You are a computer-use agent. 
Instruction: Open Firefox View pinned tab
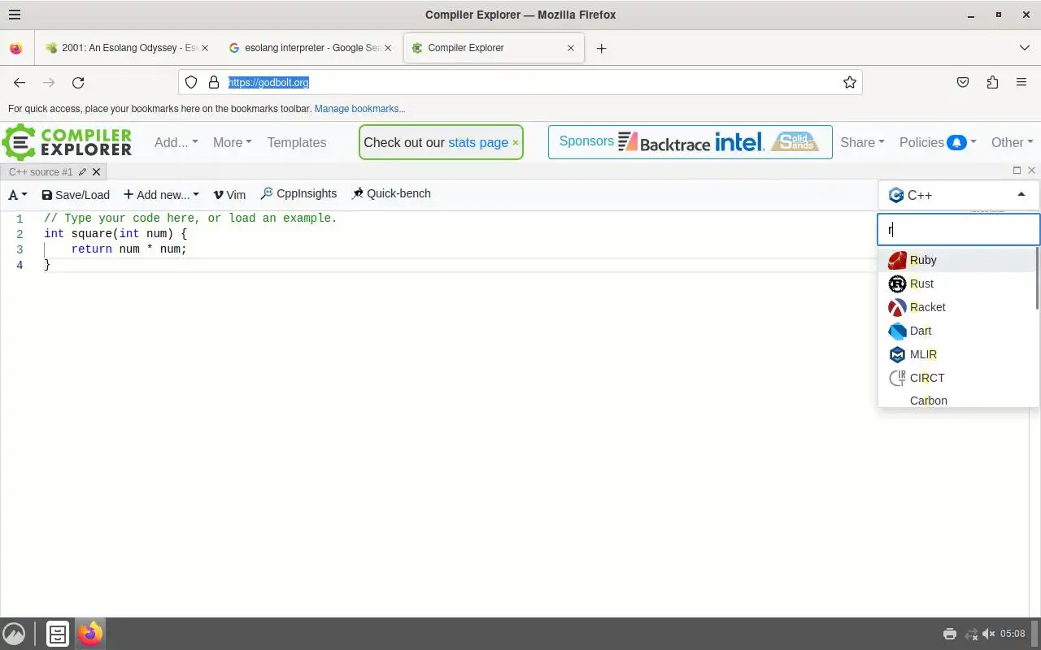pyautogui.click(x=16, y=48)
